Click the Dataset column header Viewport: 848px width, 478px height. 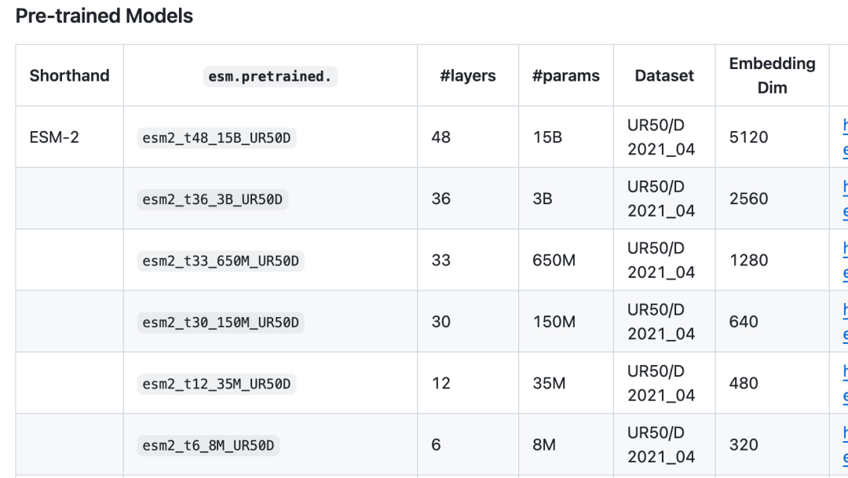[664, 75]
